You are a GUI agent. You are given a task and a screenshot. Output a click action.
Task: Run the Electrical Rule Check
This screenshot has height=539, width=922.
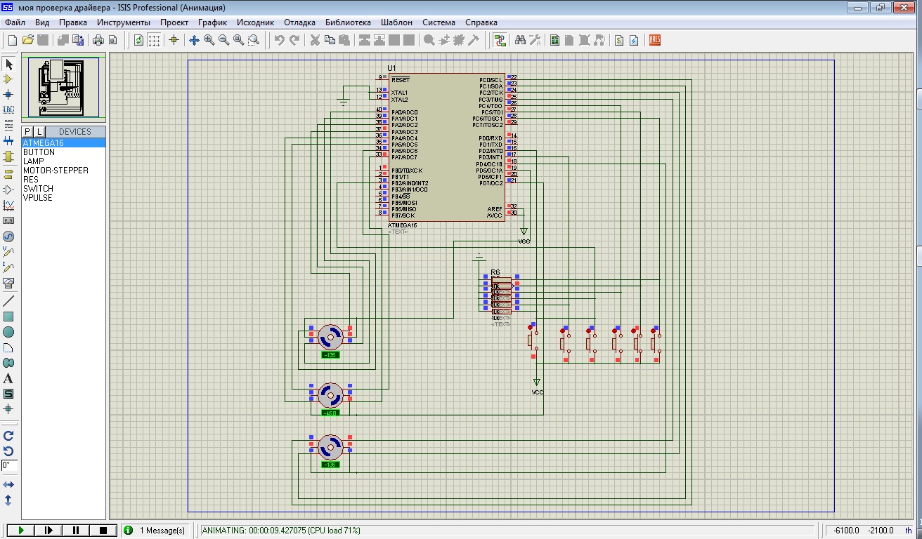634,40
